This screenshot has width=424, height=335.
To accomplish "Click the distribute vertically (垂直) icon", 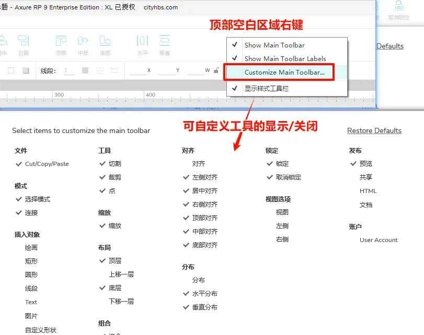I will (165, 41).
